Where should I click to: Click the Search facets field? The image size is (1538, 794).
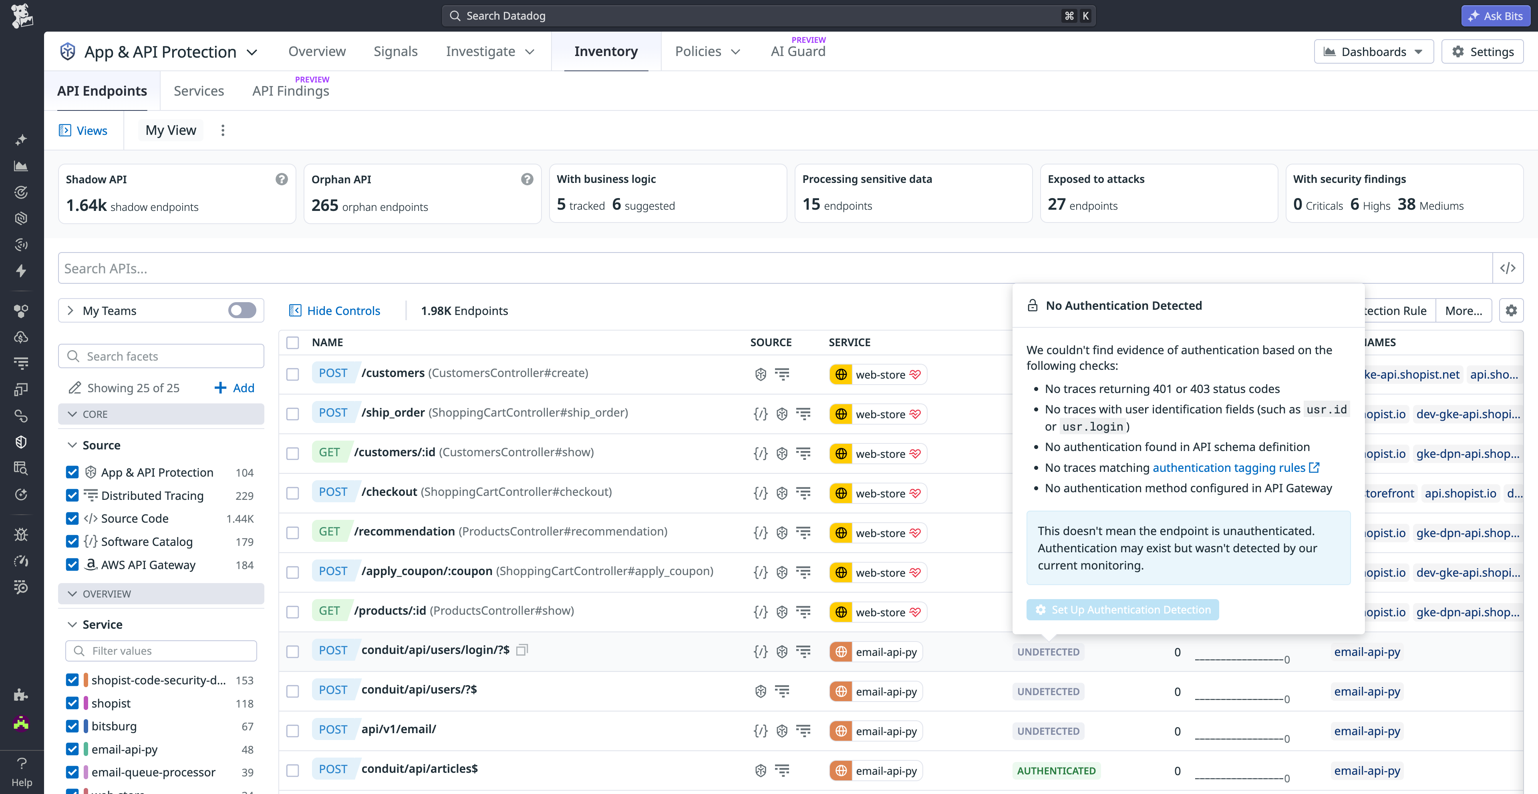(161, 356)
